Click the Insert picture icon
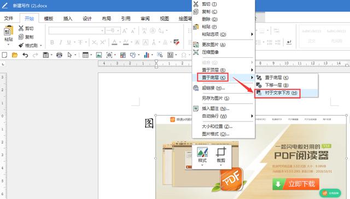Screen dimensions: 350x199 pos(99,55)
